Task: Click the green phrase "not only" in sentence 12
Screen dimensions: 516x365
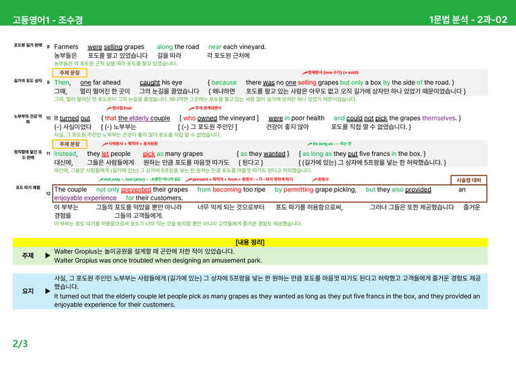Action: (x=107, y=190)
